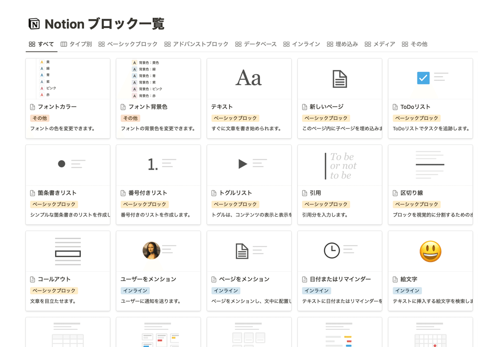Viewport: 478px width, 347px height.
Task: Open the タイプ別 board view tab
Action: pos(76,44)
